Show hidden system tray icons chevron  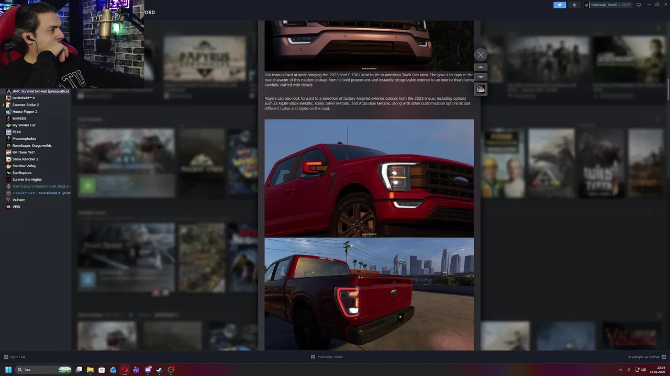tap(620, 370)
